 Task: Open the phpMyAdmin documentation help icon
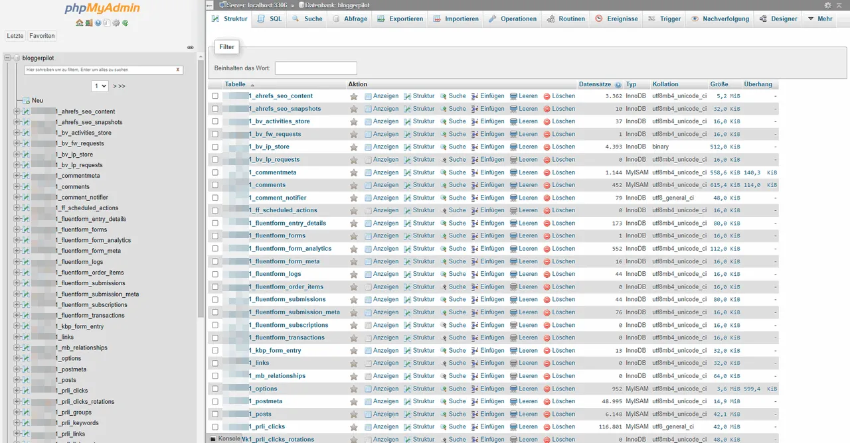(x=98, y=23)
